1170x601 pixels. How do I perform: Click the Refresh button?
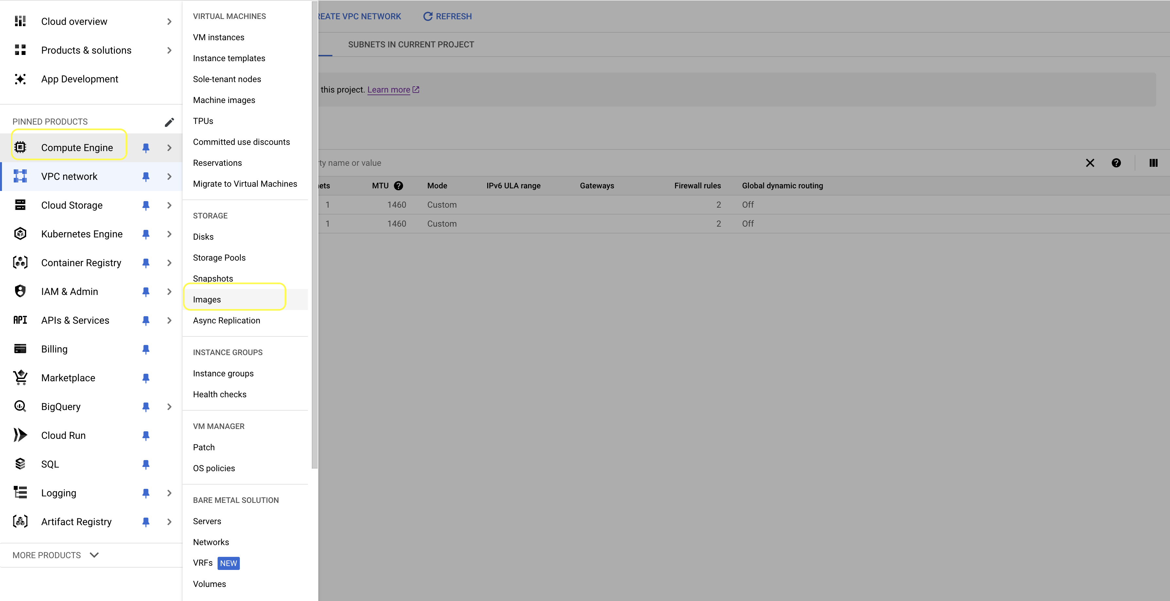tap(447, 16)
